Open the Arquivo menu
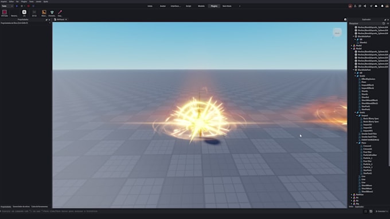This screenshot has width=390, height=219. click(x=4, y=2)
